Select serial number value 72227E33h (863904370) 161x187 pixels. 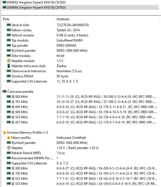pos(73,25)
